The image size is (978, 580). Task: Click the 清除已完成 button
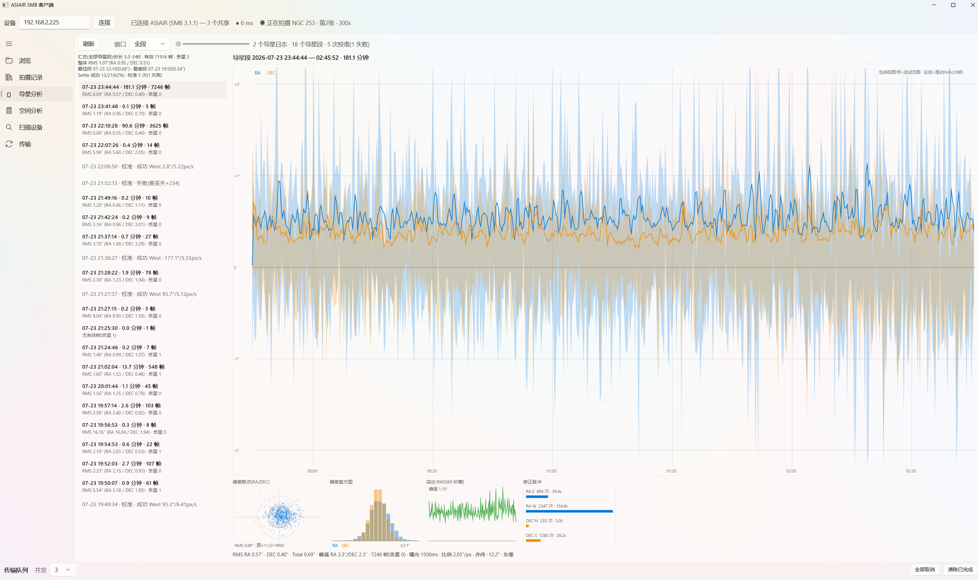(960, 569)
